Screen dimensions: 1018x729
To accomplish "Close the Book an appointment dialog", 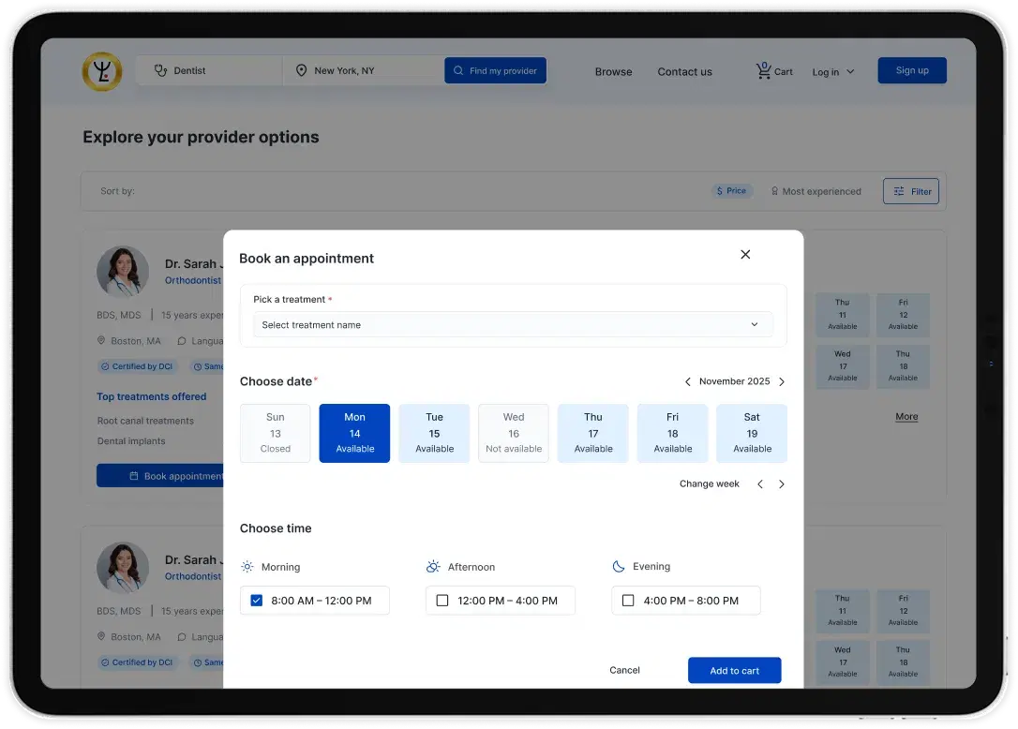I will click(x=745, y=255).
